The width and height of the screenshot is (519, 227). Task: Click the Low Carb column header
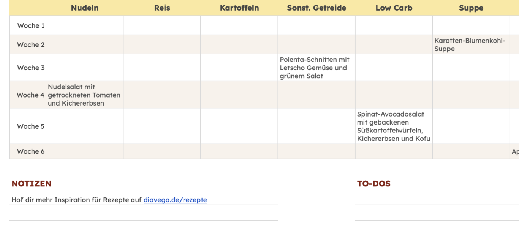click(x=394, y=8)
